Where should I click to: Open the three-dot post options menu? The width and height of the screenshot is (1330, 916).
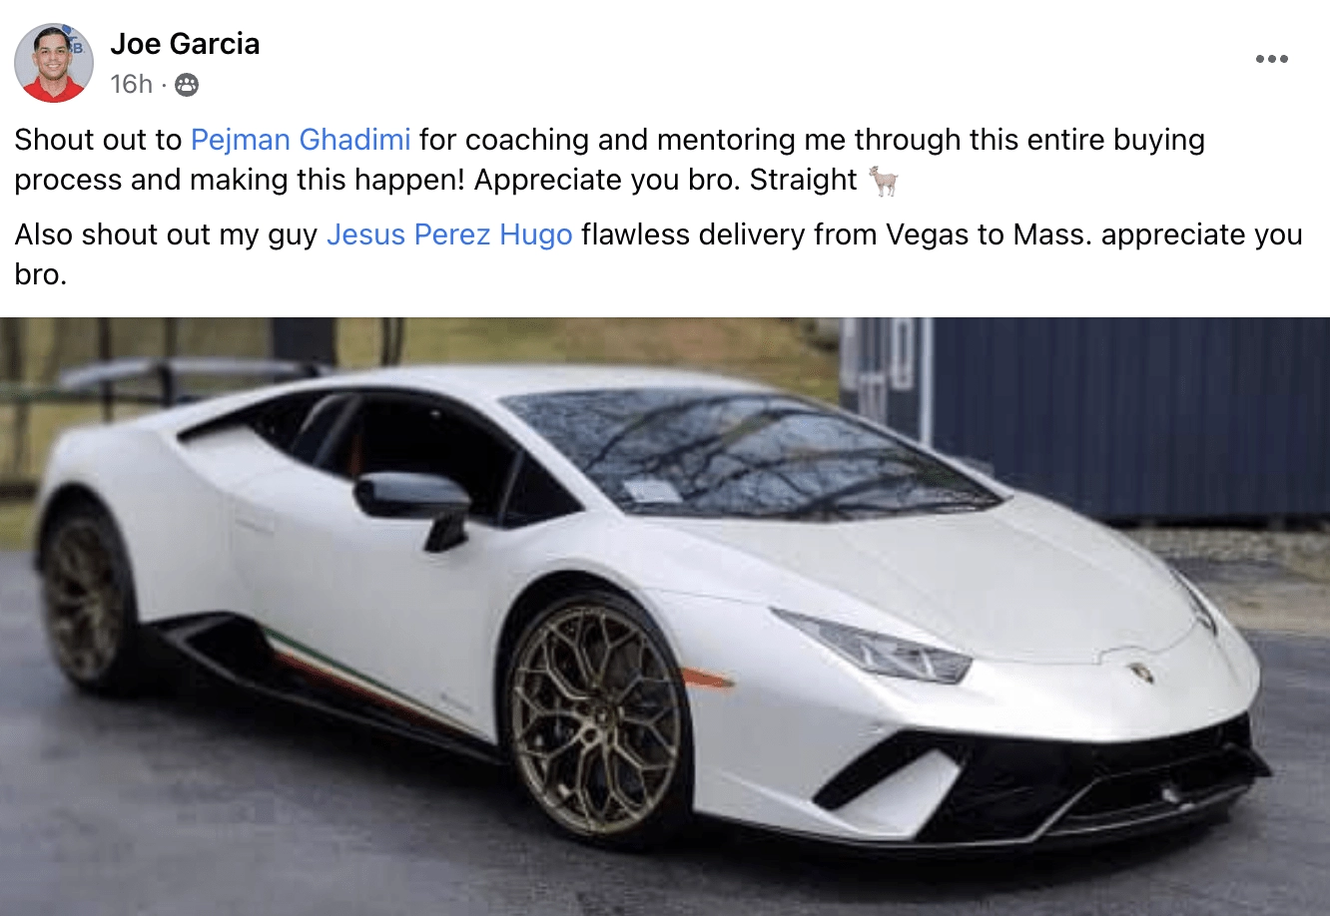1271,59
